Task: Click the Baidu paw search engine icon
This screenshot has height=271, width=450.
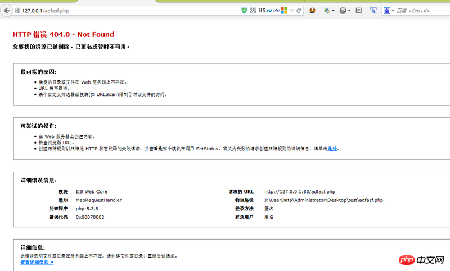Action: [x=387, y=11]
